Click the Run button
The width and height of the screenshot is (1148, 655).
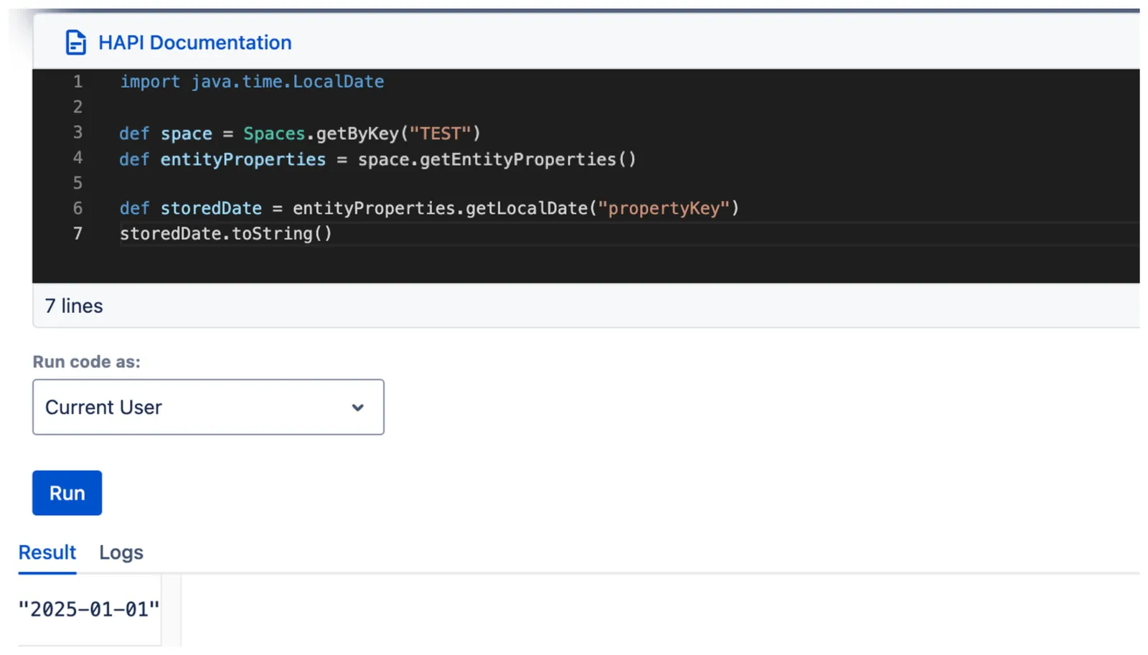point(67,493)
